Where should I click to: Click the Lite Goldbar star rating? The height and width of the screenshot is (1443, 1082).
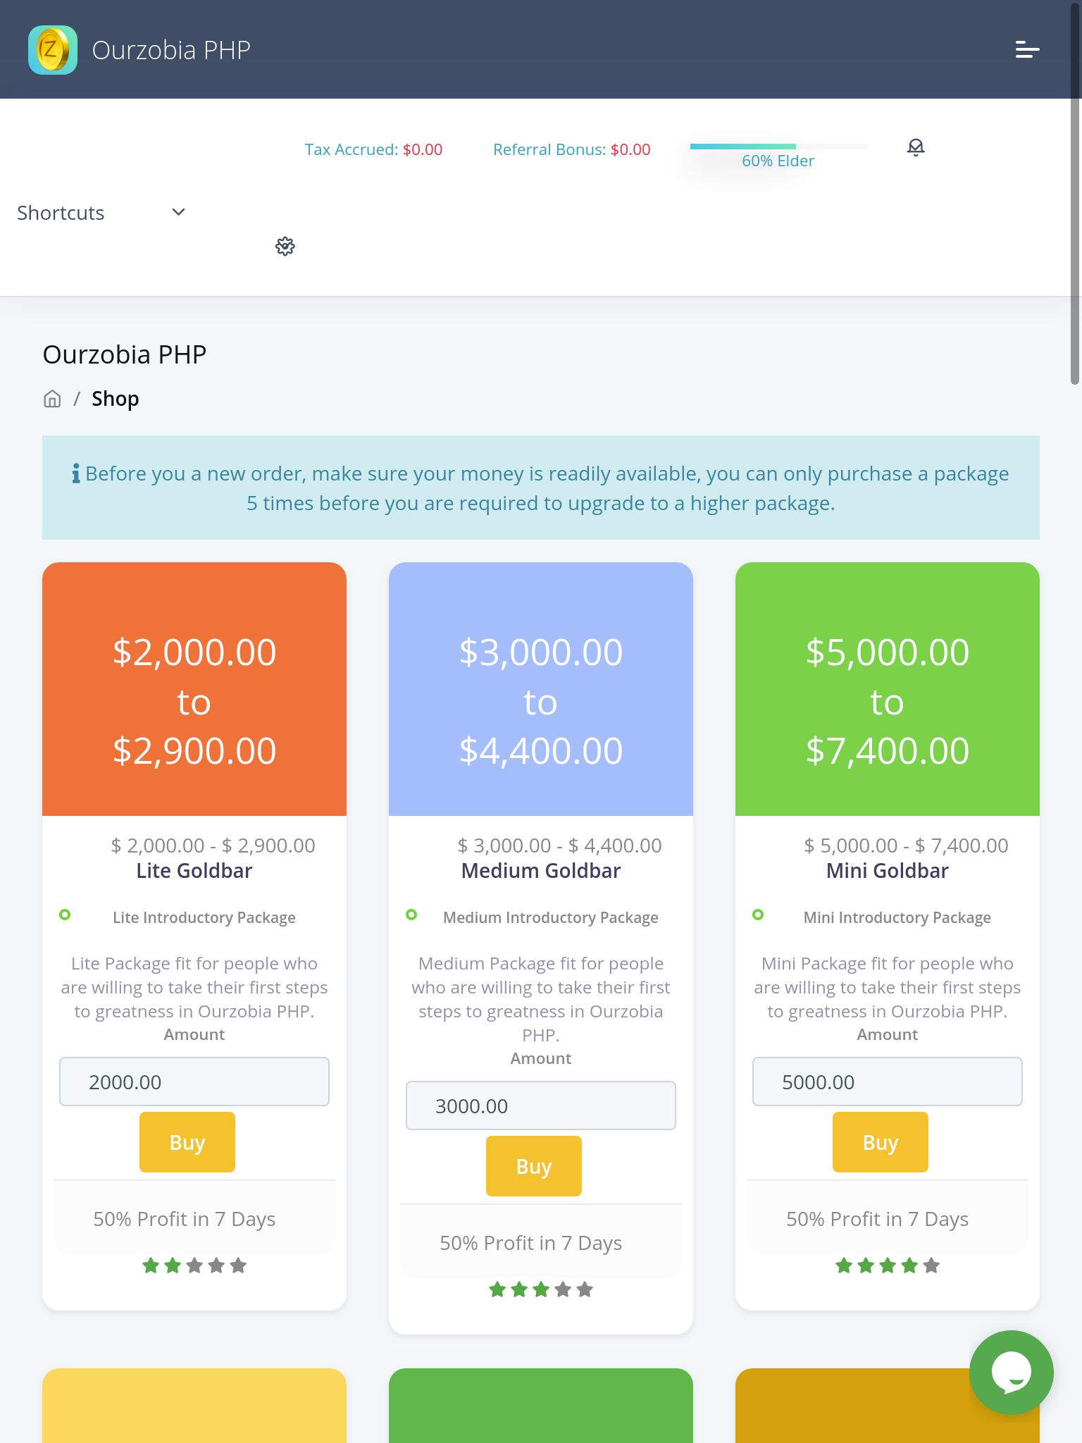point(194,1265)
